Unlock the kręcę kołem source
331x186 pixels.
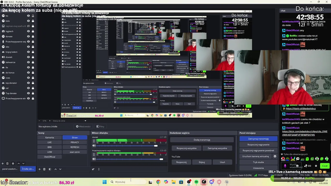click(33, 52)
